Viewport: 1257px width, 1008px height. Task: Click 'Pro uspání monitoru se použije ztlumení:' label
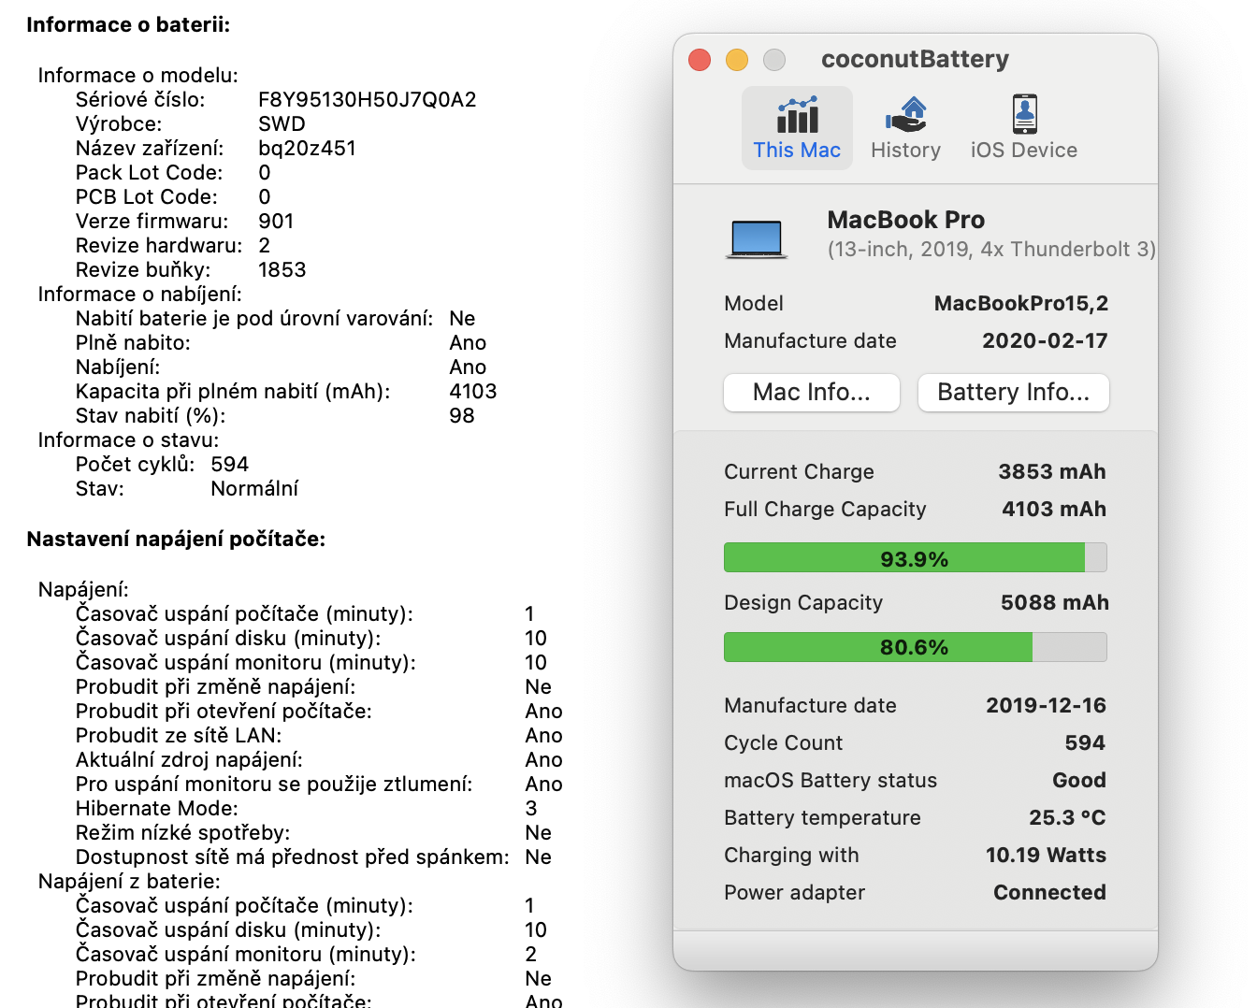tap(274, 785)
